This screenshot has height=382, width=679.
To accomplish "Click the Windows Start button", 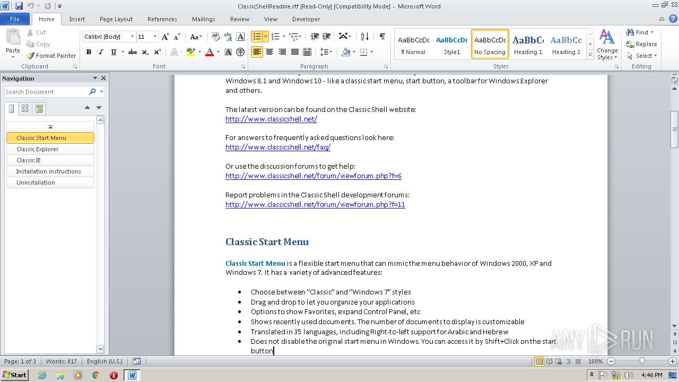I will 14,375.
